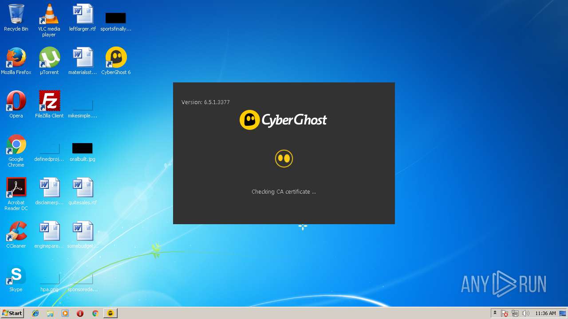Open the Windows Start menu
Viewport: 568px width, 319px height.
(12, 313)
